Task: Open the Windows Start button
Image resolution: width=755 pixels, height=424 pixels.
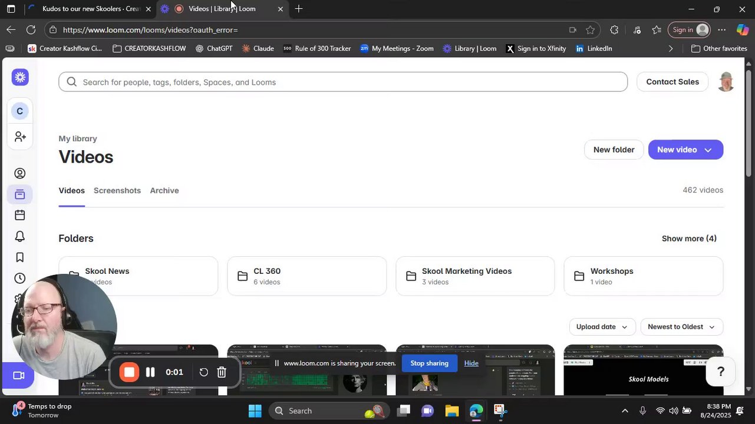Action: pyautogui.click(x=255, y=411)
